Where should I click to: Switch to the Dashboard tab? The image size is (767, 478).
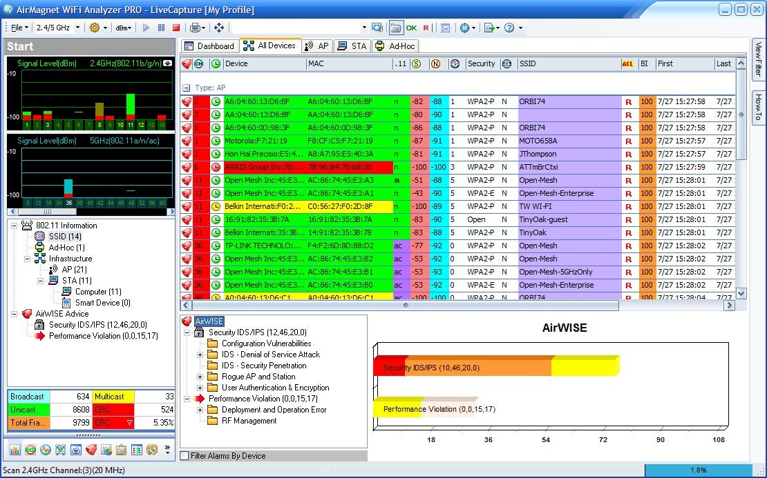pyautogui.click(x=209, y=46)
